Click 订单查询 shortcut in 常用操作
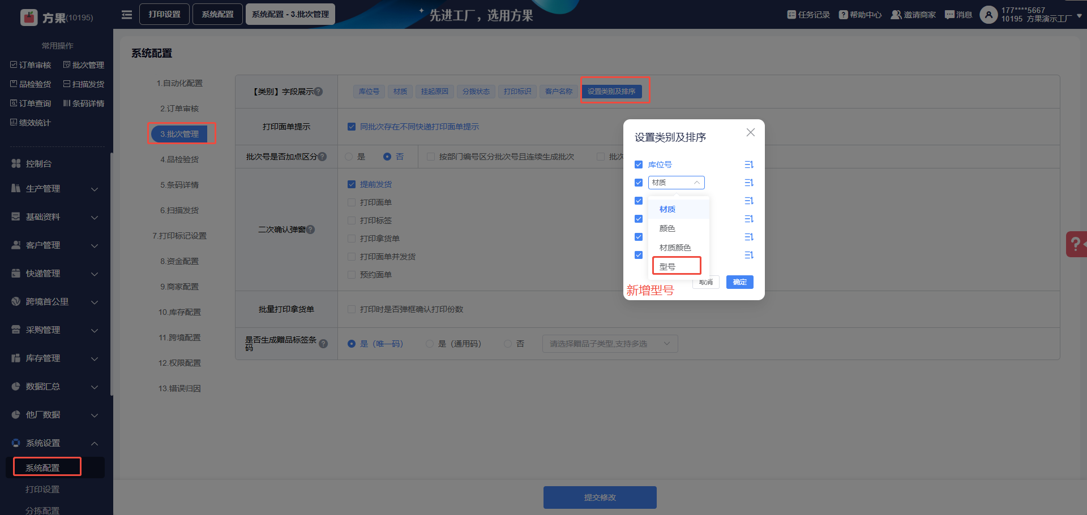Screen dimensions: 1087x515 31,103
